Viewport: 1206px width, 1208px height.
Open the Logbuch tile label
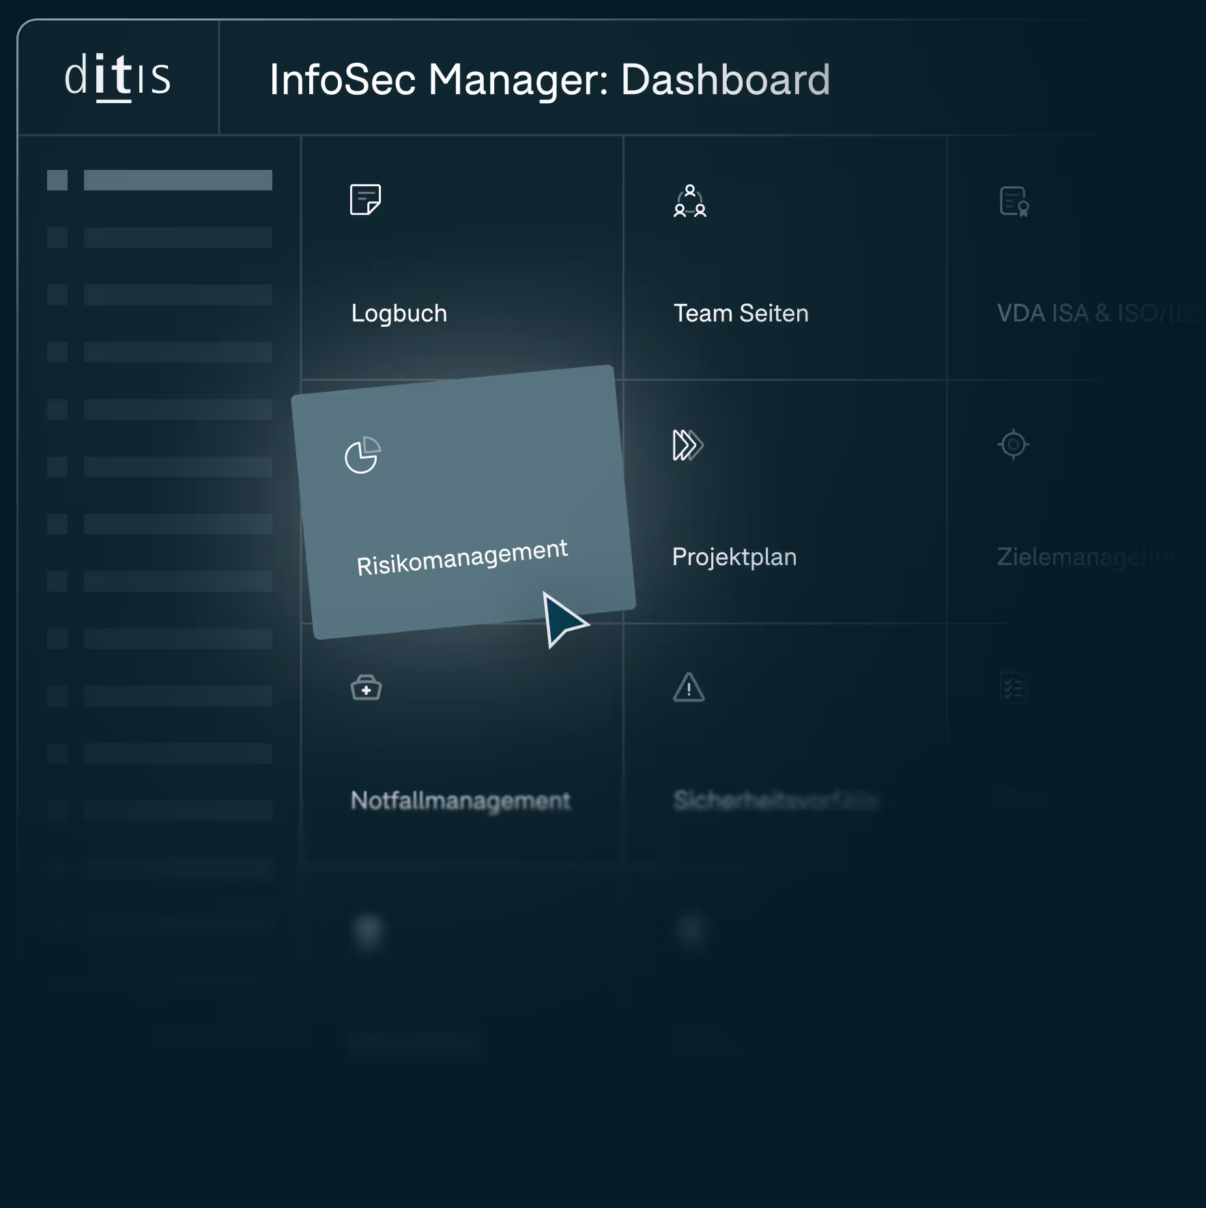point(399,313)
